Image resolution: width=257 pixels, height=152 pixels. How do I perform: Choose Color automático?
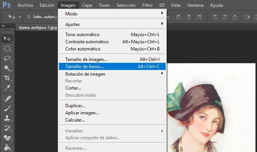[x=112, y=49]
